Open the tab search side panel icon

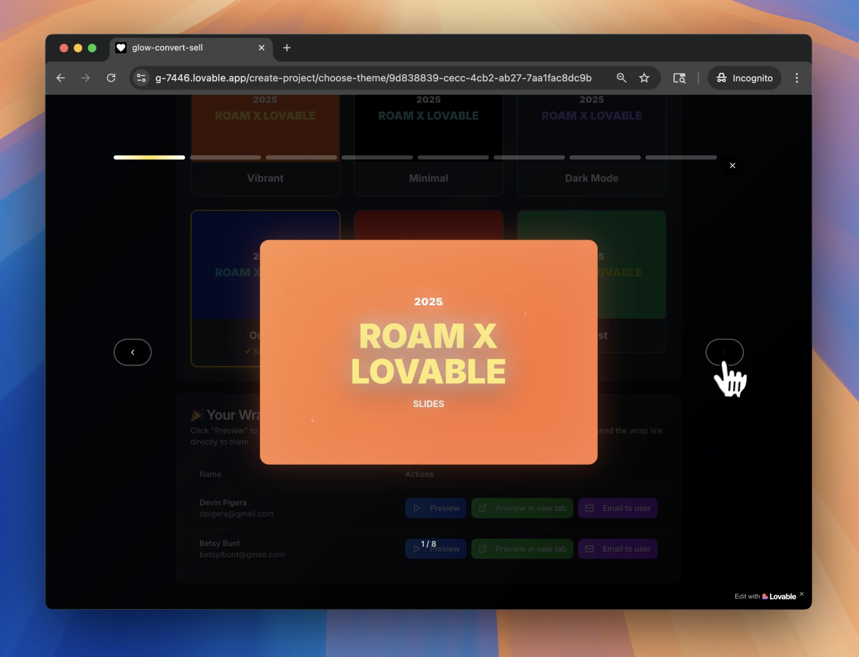[x=679, y=78]
